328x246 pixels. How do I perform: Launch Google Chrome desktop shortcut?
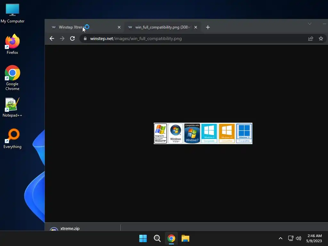click(x=12, y=78)
